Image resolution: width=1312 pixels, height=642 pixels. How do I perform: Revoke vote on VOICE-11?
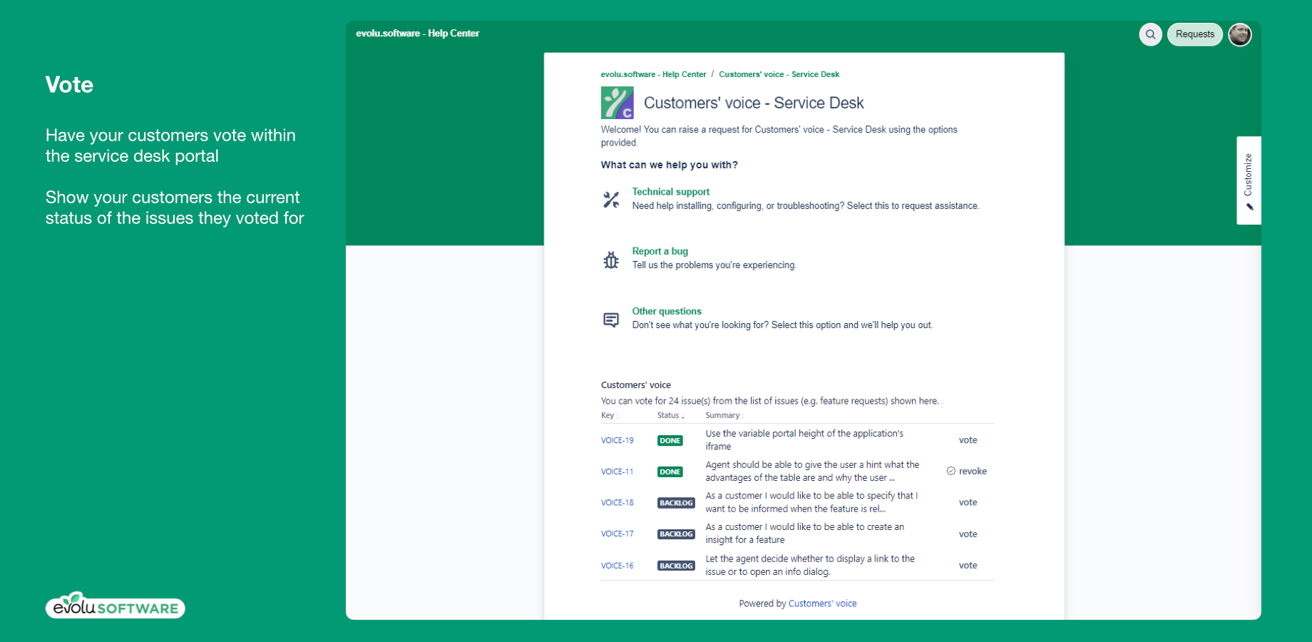[x=973, y=472]
